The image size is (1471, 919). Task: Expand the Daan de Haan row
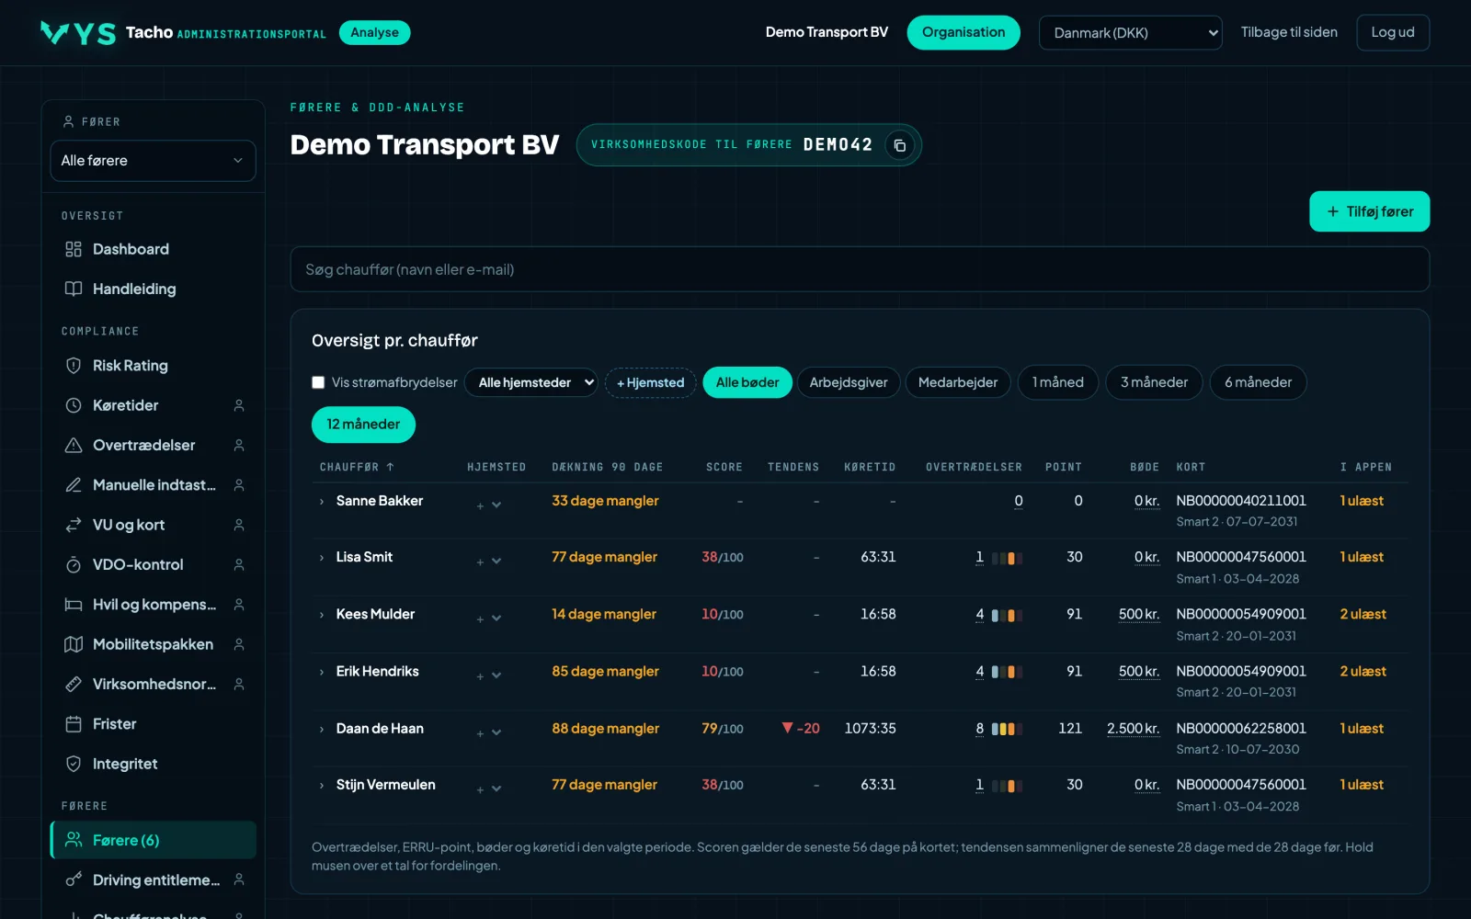click(322, 729)
